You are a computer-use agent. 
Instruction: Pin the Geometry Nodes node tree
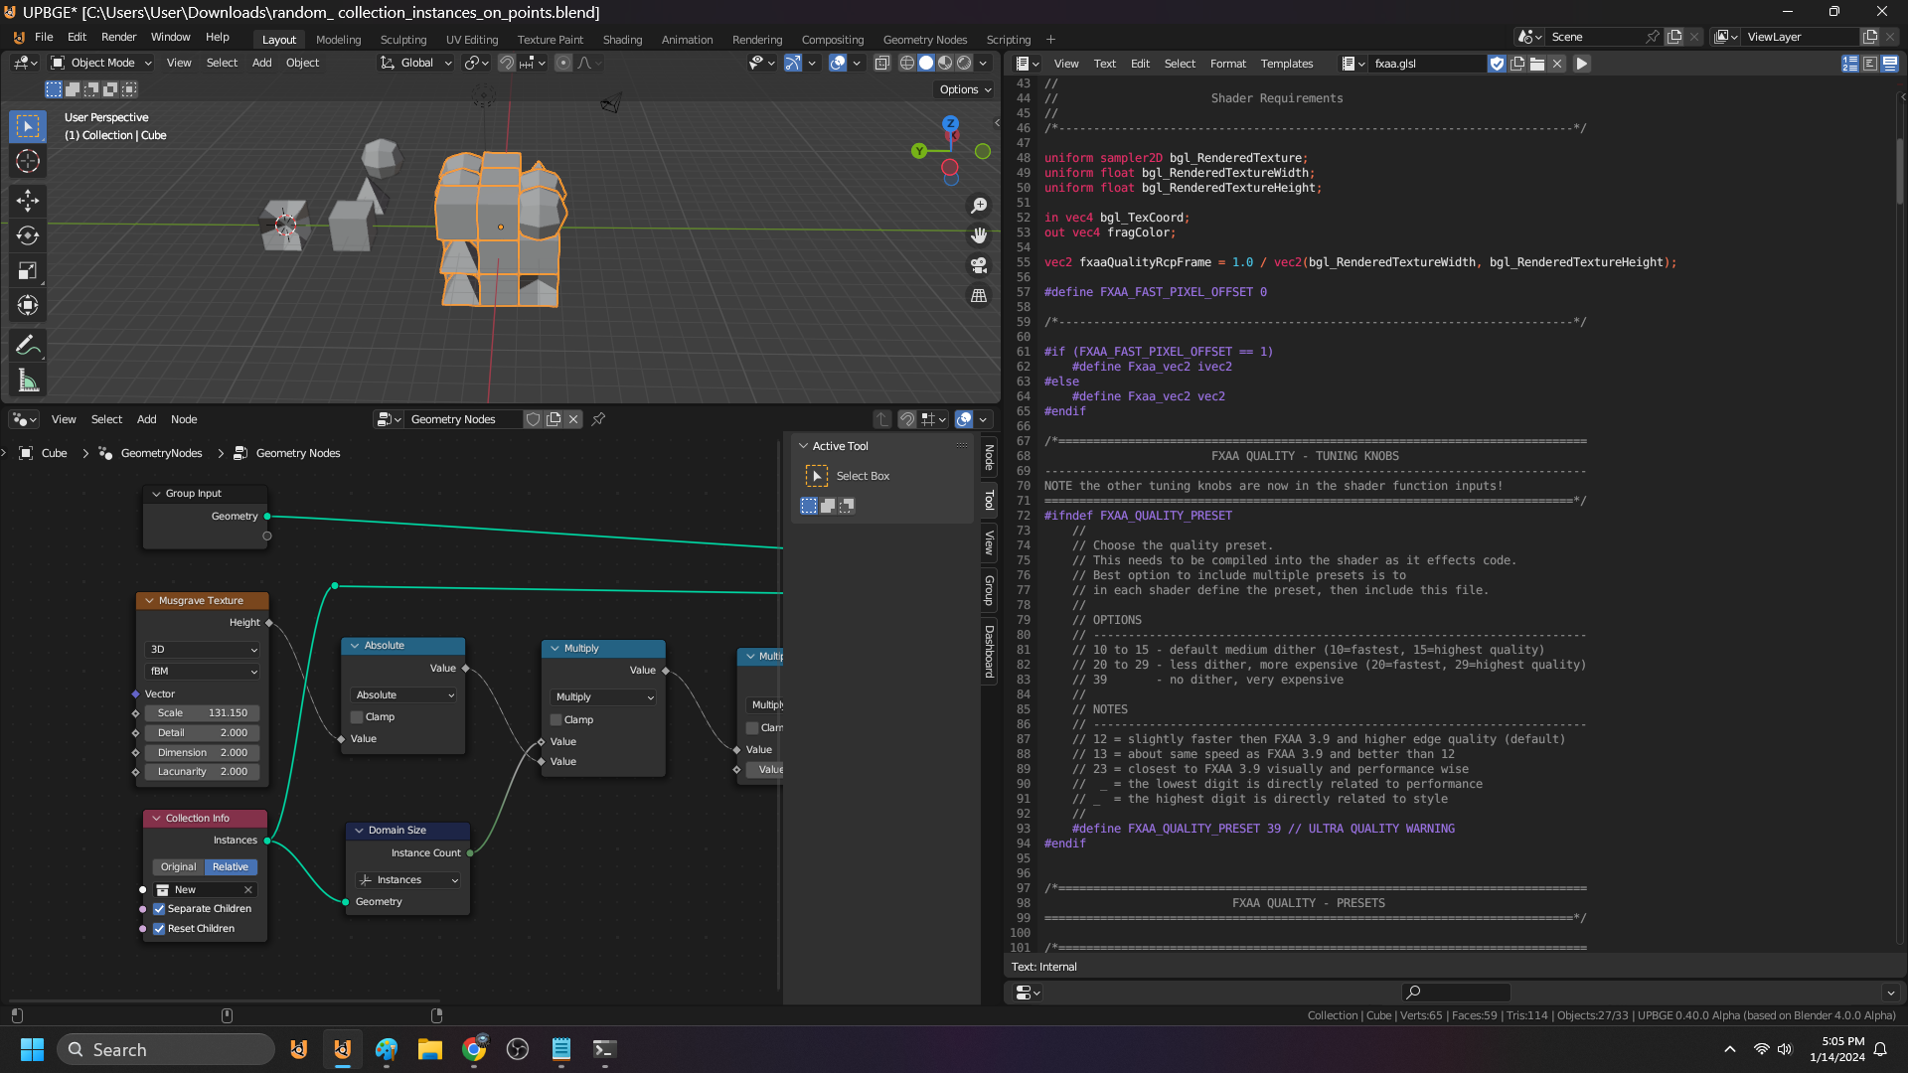[598, 419]
